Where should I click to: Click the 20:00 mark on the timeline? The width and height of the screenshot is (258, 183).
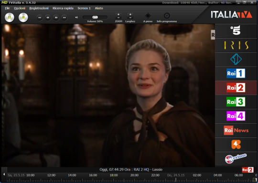[x=134, y=175]
